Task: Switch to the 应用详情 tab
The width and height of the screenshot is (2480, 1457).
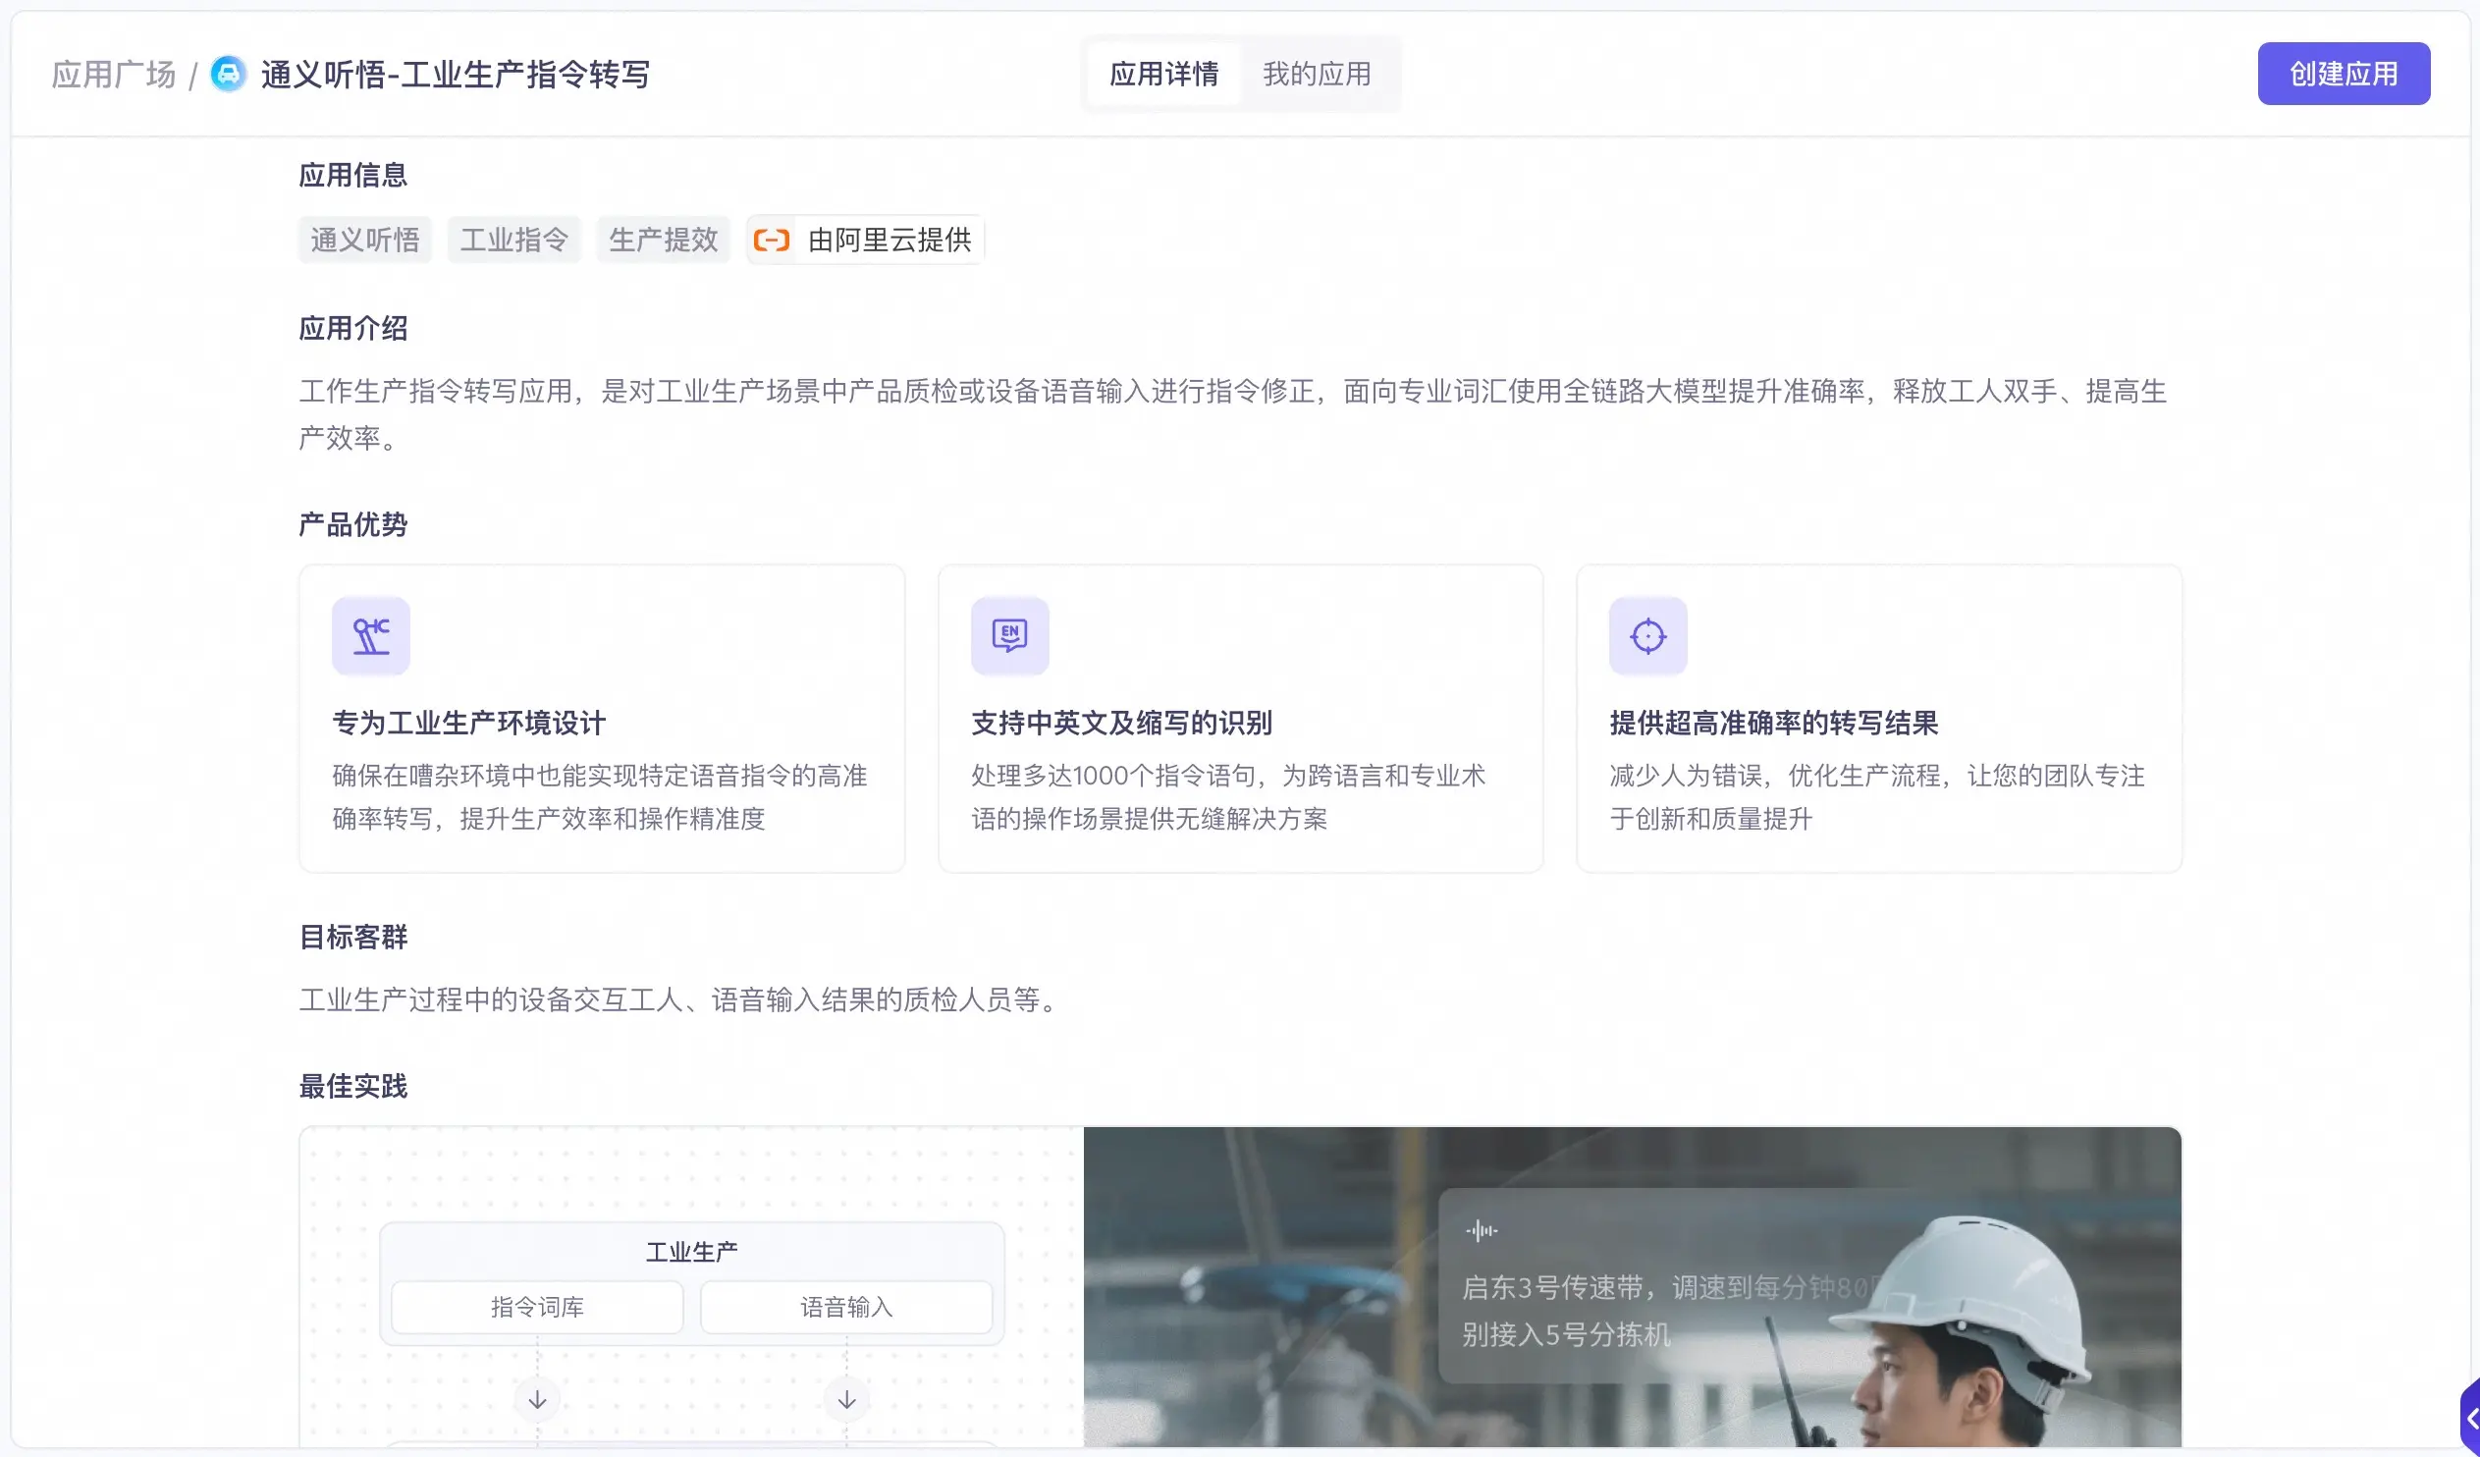Action: (1164, 74)
